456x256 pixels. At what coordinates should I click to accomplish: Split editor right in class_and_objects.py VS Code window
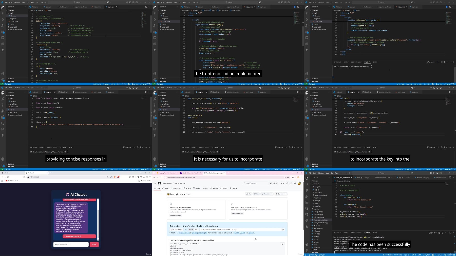pyautogui.click(x=450, y=178)
